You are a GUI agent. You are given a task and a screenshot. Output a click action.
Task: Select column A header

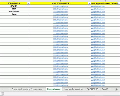click(x=15, y=1)
